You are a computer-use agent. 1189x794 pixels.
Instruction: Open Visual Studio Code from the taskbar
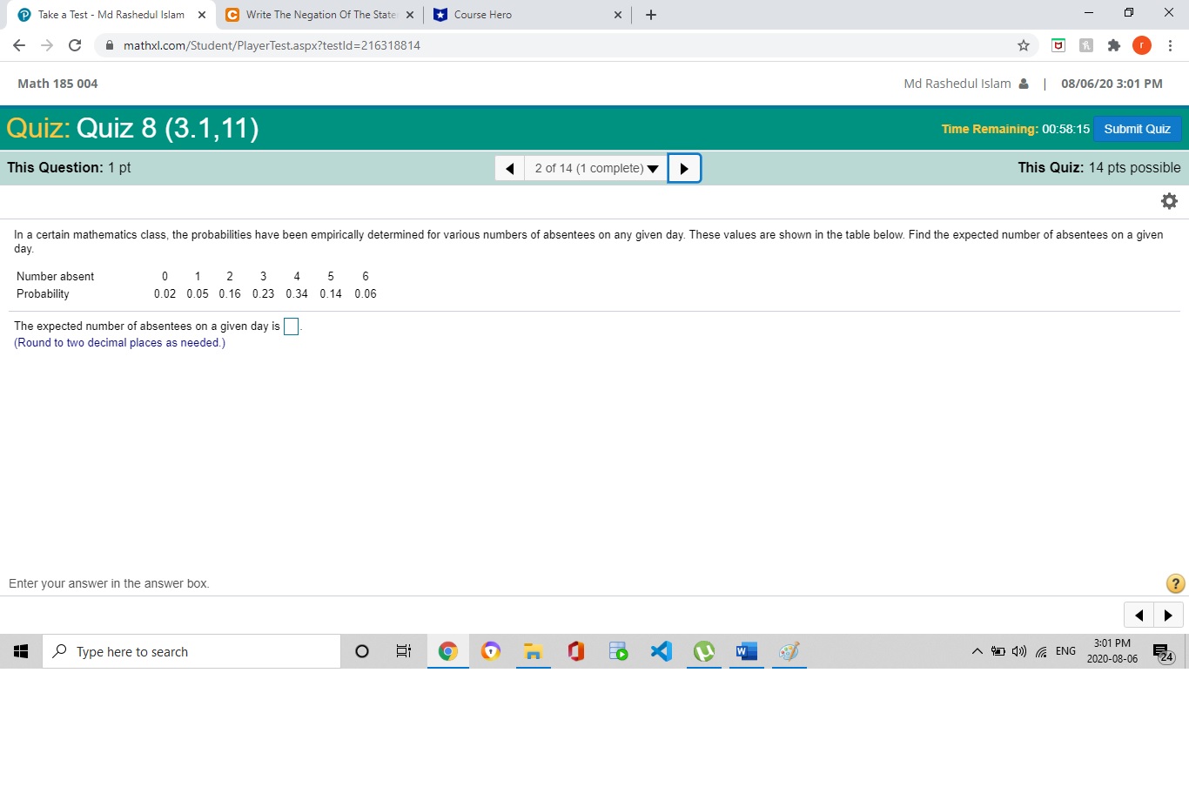click(x=661, y=650)
